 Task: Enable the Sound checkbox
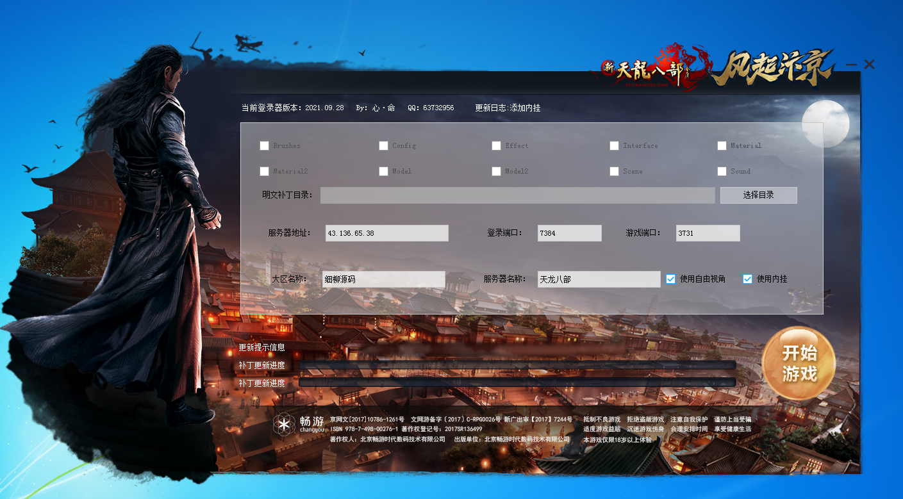click(x=722, y=171)
